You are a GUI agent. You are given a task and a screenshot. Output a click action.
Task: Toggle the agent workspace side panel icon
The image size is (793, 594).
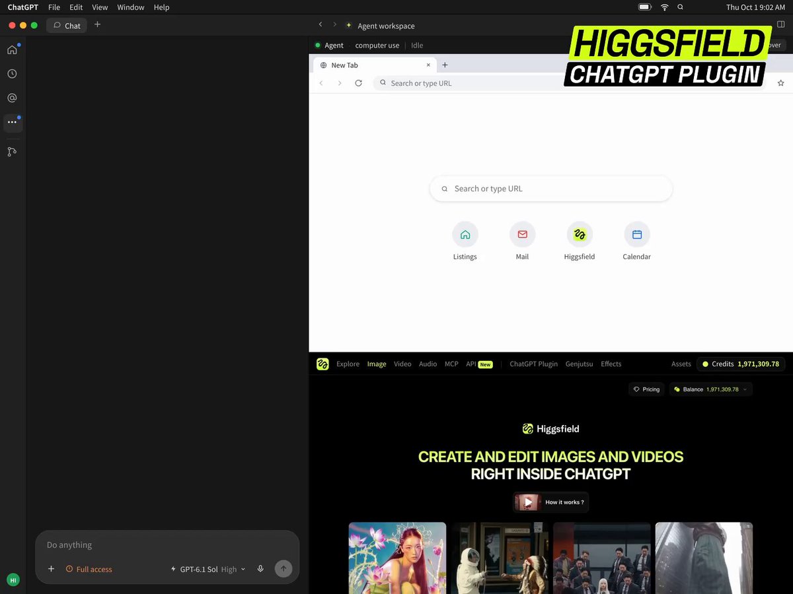[780, 24]
